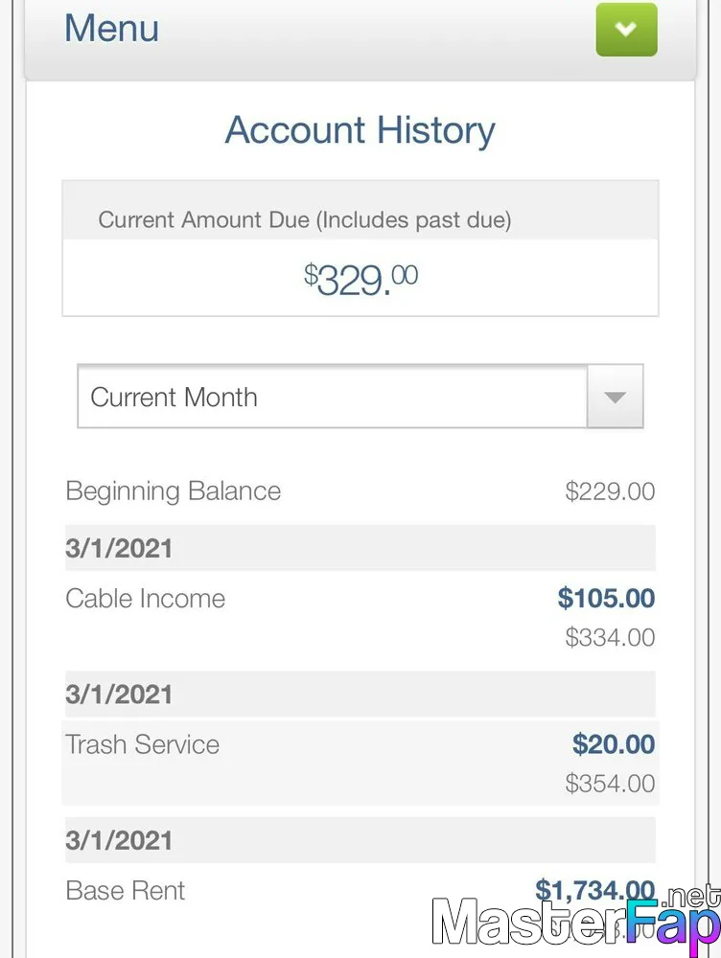The height and width of the screenshot is (958, 721).
Task: Click the date header above Base Rent
Action: pos(360,840)
